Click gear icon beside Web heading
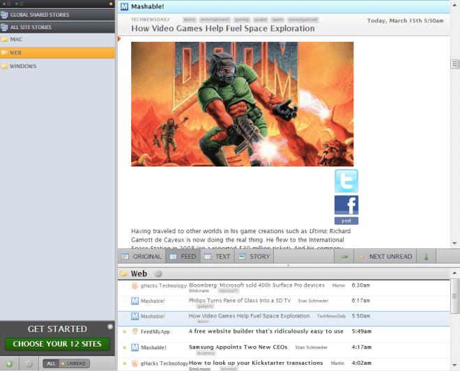 (x=158, y=274)
